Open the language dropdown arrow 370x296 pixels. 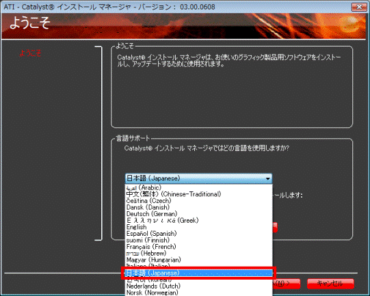click(267, 178)
